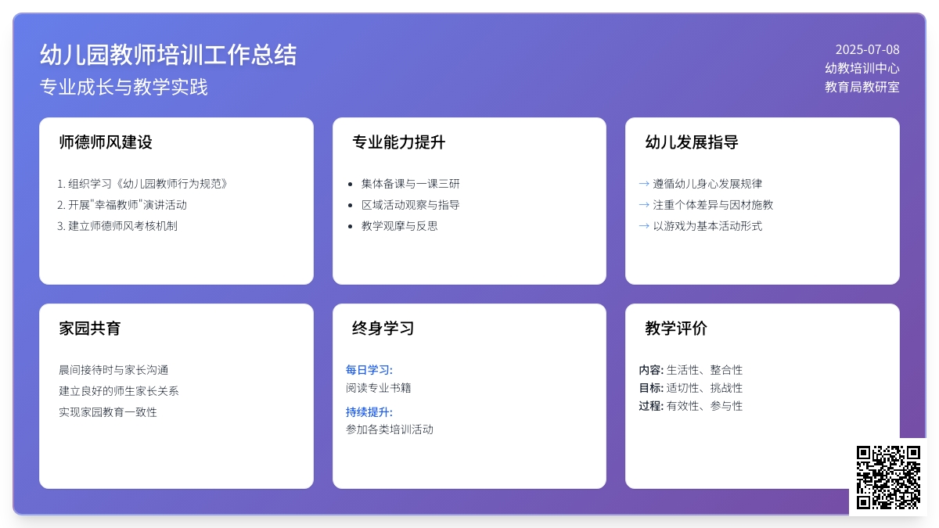This screenshot has height=528, width=939.
Task: Click line 阅读专业书籍
Action: click(x=379, y=387)
